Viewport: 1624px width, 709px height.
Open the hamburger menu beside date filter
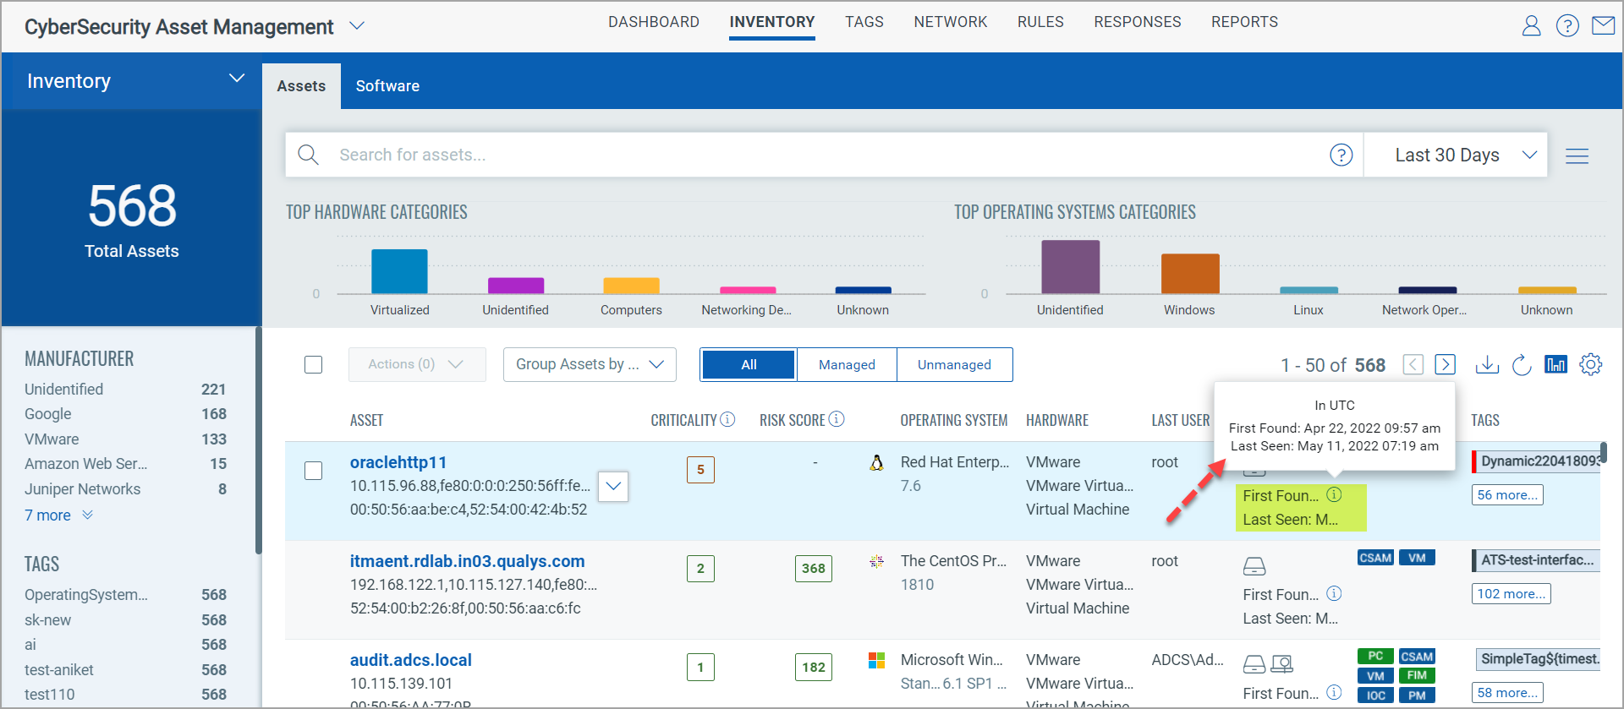click(1577, 155)
